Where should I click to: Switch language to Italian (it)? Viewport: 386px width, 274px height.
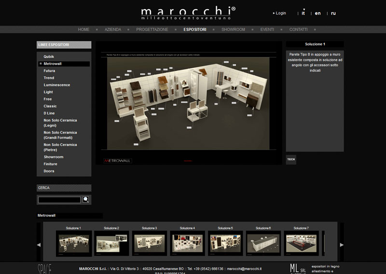click(303, 13)
